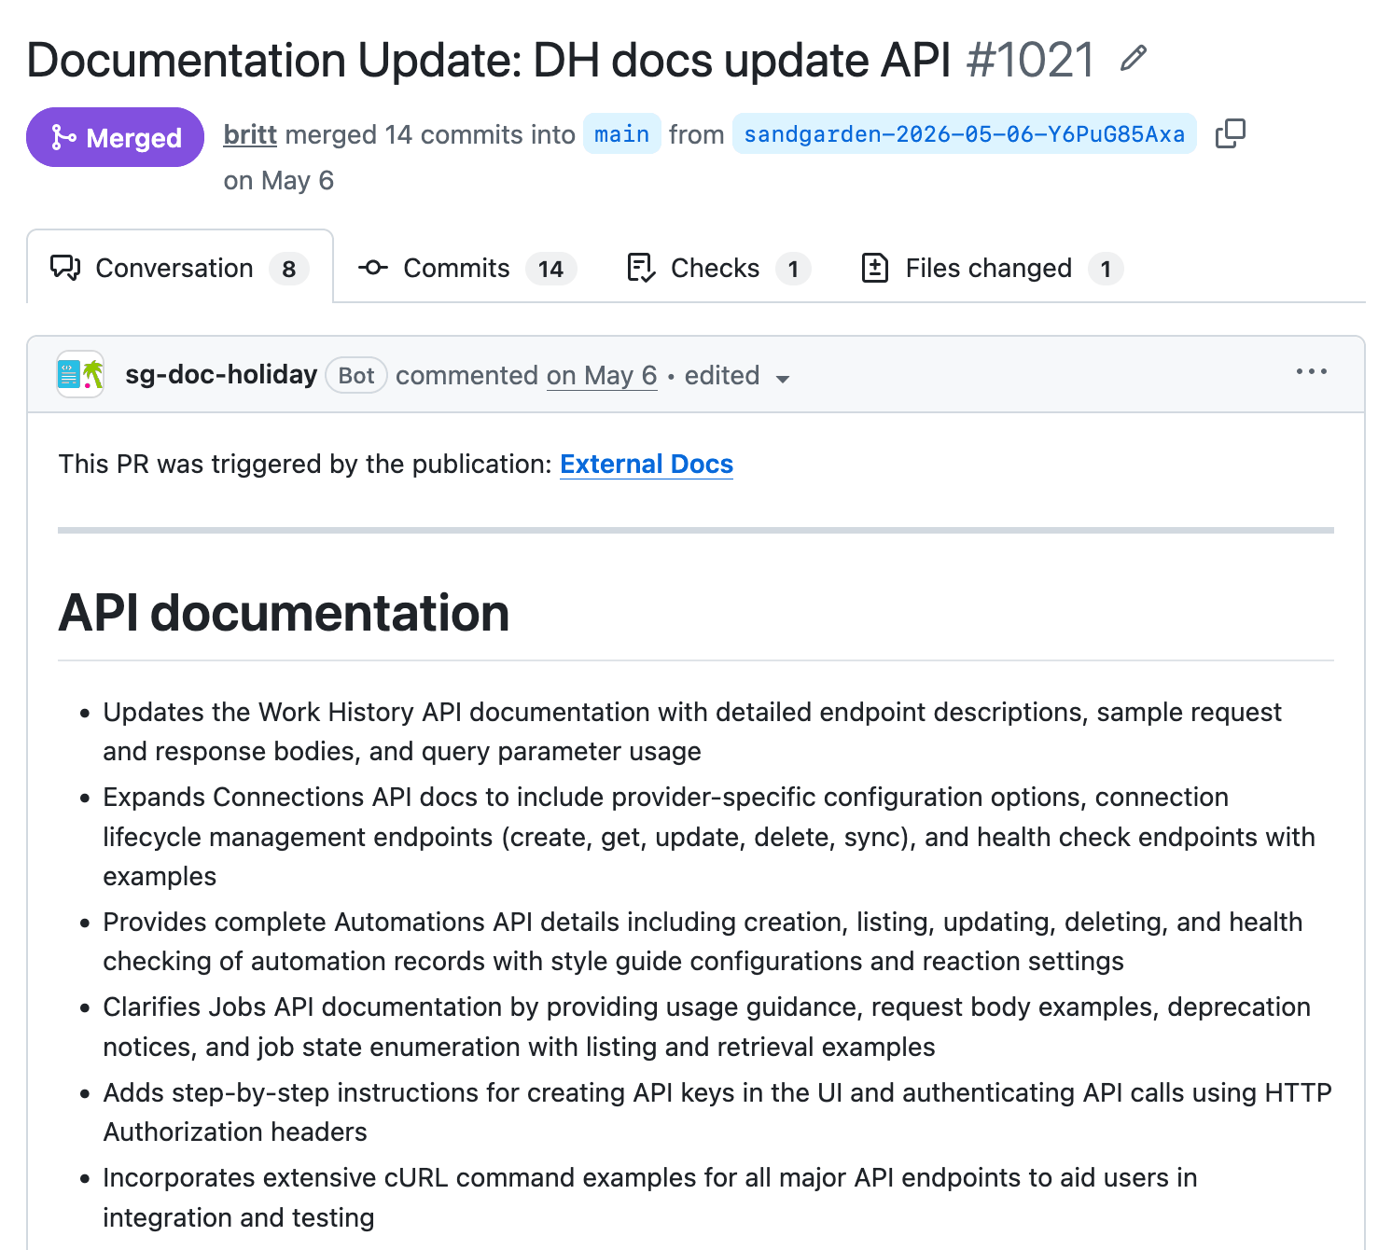Copy the head branch name
Image resolution: width=1392 pixels, height=1250 pixels.
[x=1231, y=133]
